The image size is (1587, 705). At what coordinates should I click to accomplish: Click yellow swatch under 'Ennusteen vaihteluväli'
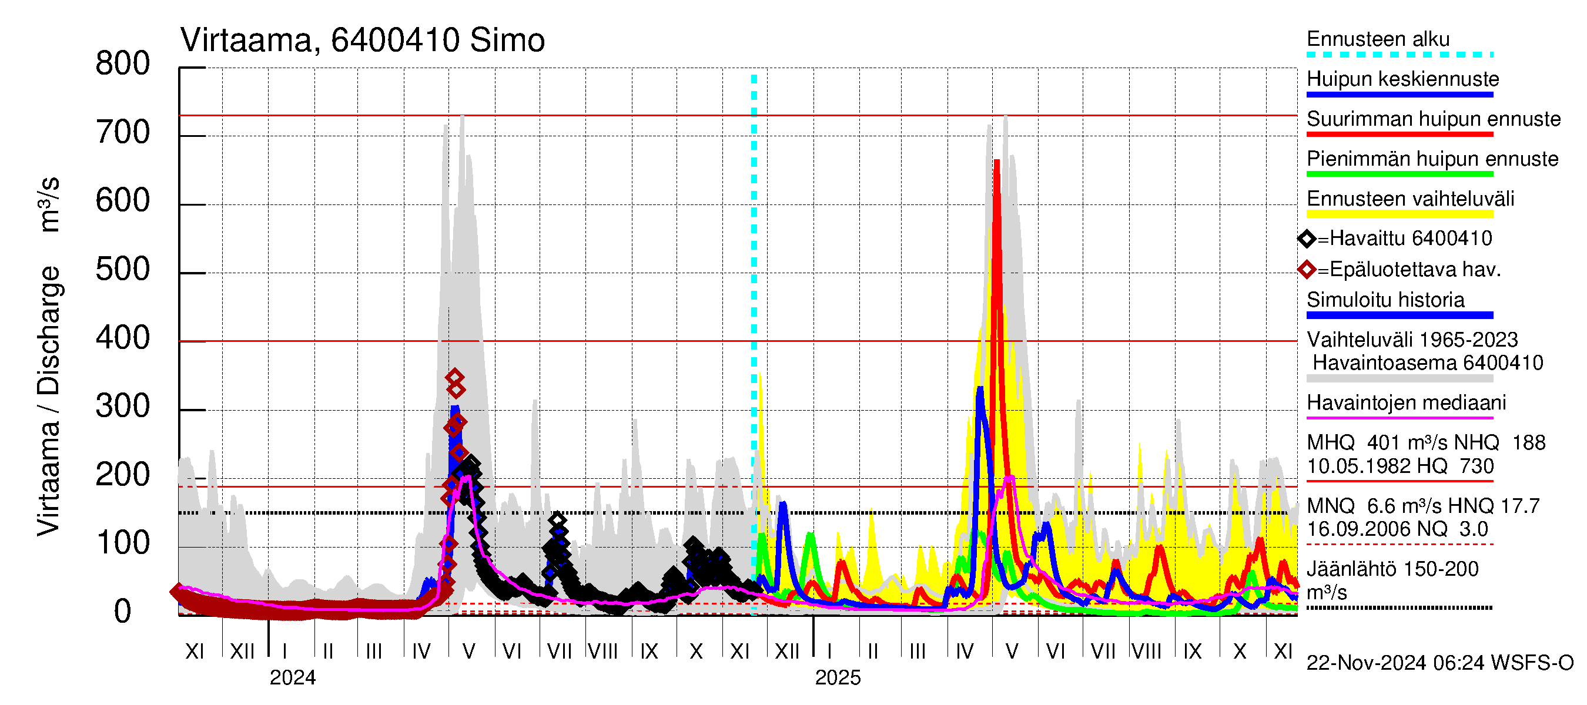[1399, 214]
